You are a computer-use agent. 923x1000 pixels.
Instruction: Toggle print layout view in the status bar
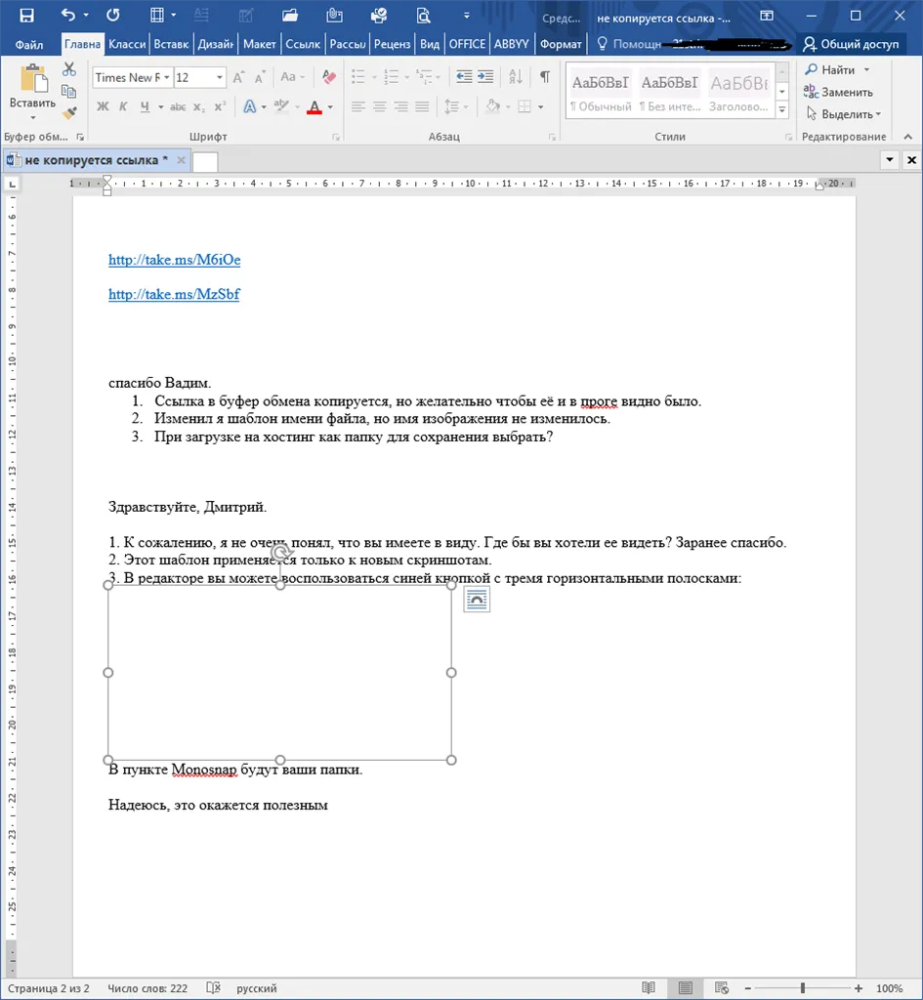[685, 988]
